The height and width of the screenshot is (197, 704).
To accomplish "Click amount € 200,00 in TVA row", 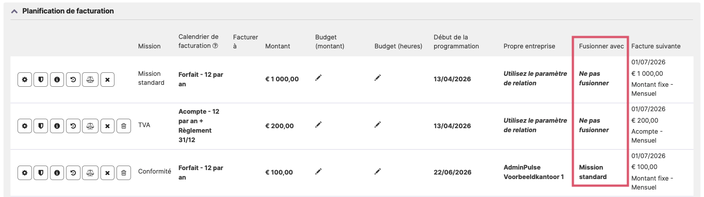I will (279, 126).
